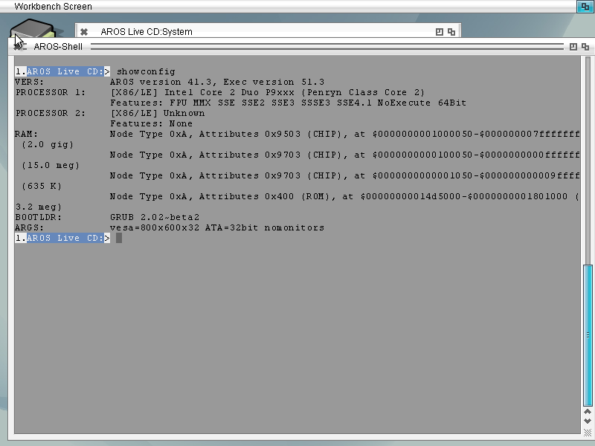The image size is (595, 446).
Task: Click the 'ARGS:' label
Action: tap(30, 227)
